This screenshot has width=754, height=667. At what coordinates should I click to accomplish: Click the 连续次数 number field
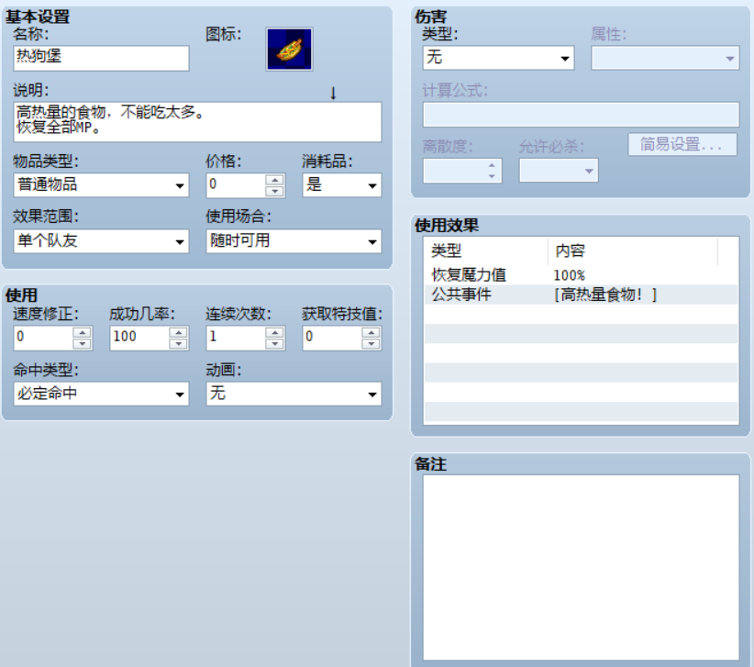[x=236, y=338]
